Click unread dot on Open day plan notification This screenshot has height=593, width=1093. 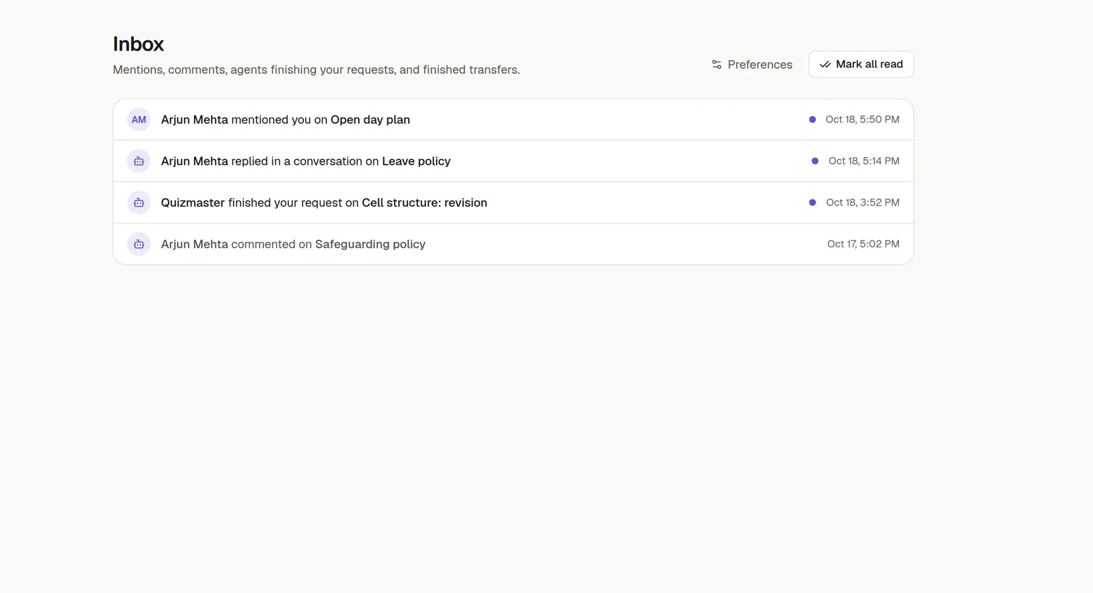point(812,120)
